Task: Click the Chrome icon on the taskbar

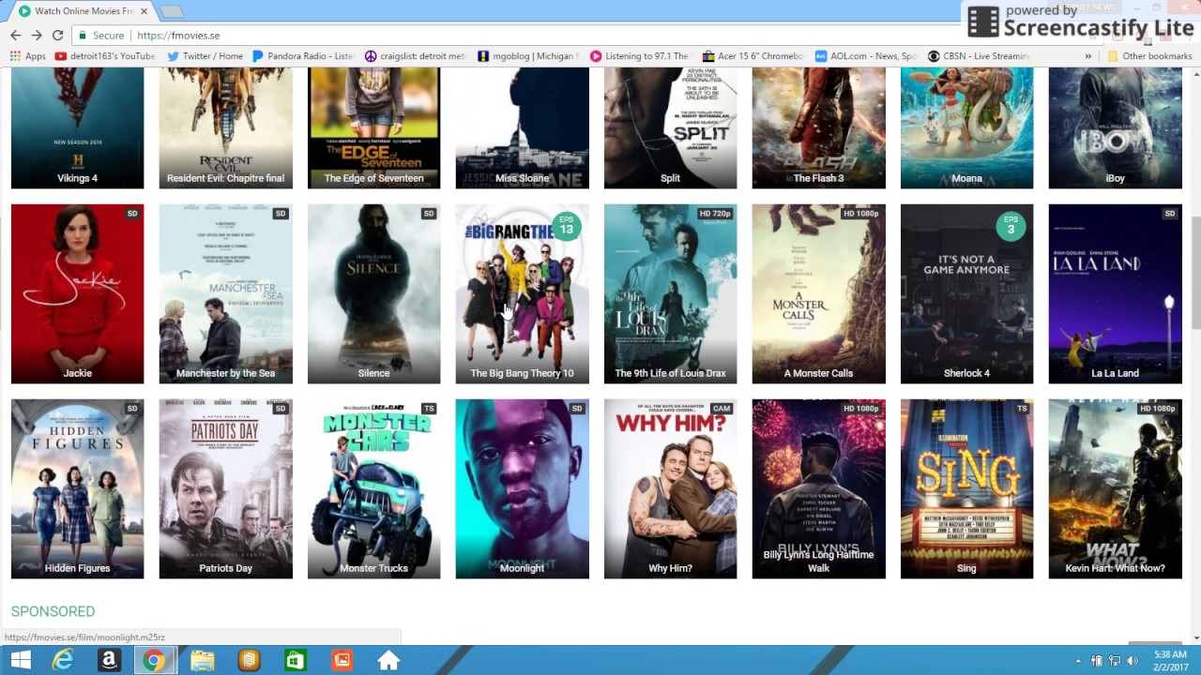Action: 155,661
